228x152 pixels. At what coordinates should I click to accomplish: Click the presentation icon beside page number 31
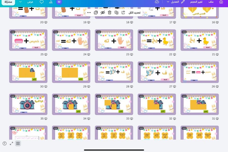pos(217,119)
